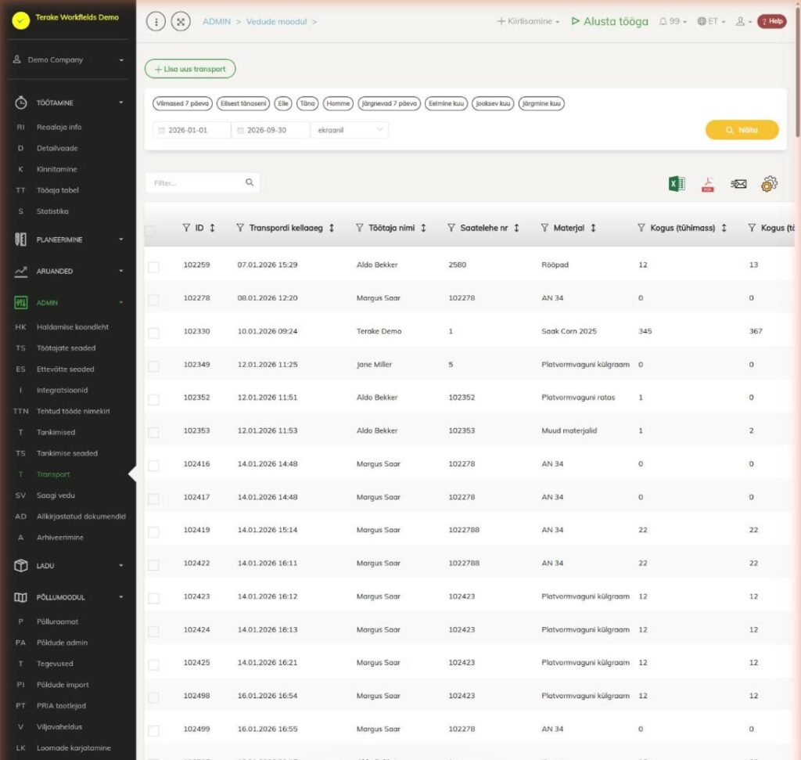This screenshot has height=760, width=801.
Task: Collapse the TÖÖTAMINE sidebar section
Action: click(69, 103)
